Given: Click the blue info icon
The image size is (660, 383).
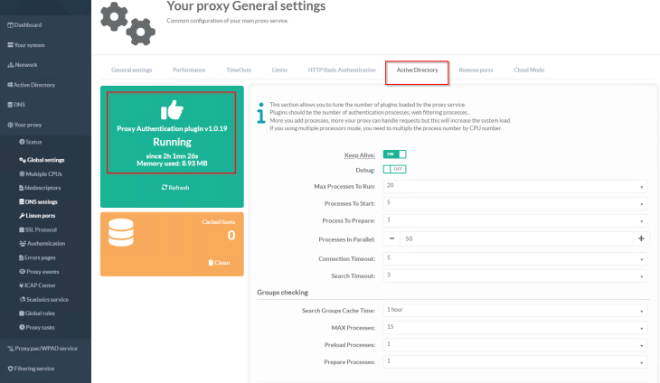Looking at the screenshot, I should pyautogui.click(x=261, y=115).
